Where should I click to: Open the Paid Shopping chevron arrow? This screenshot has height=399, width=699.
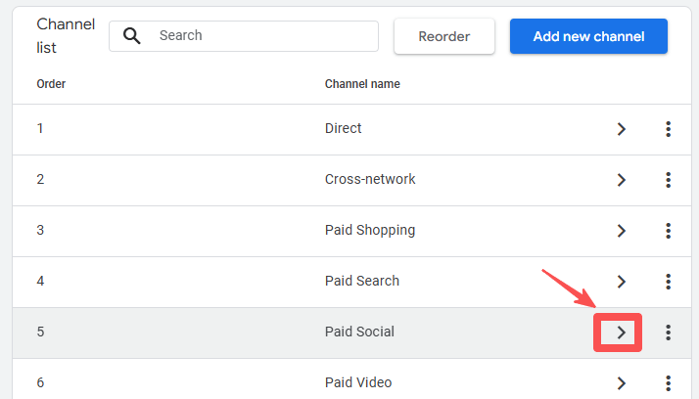pos(621,231)
